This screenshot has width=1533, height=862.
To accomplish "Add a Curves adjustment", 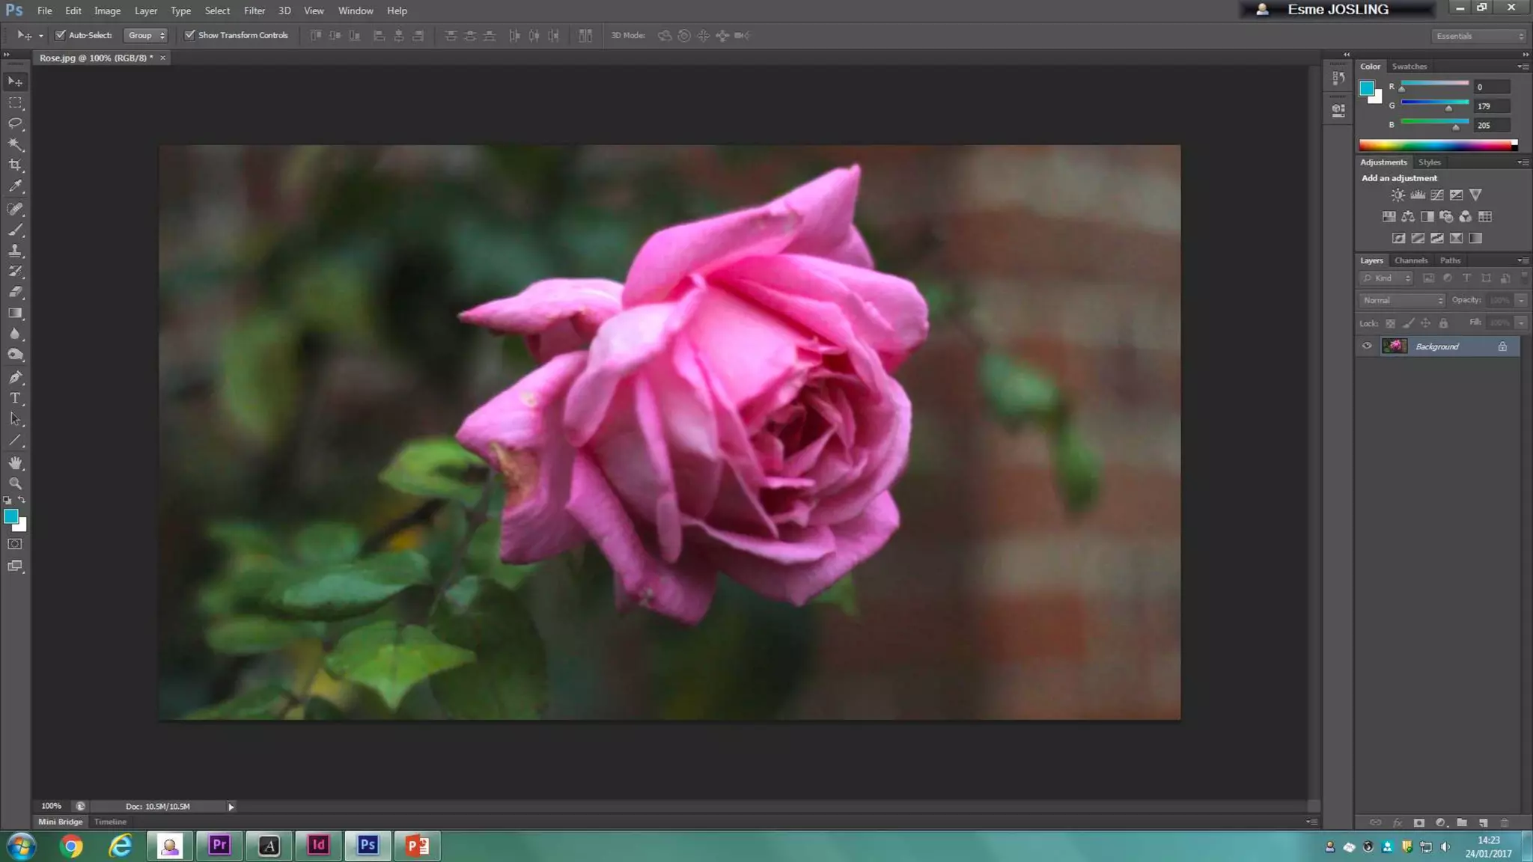I will (1437, 195).
